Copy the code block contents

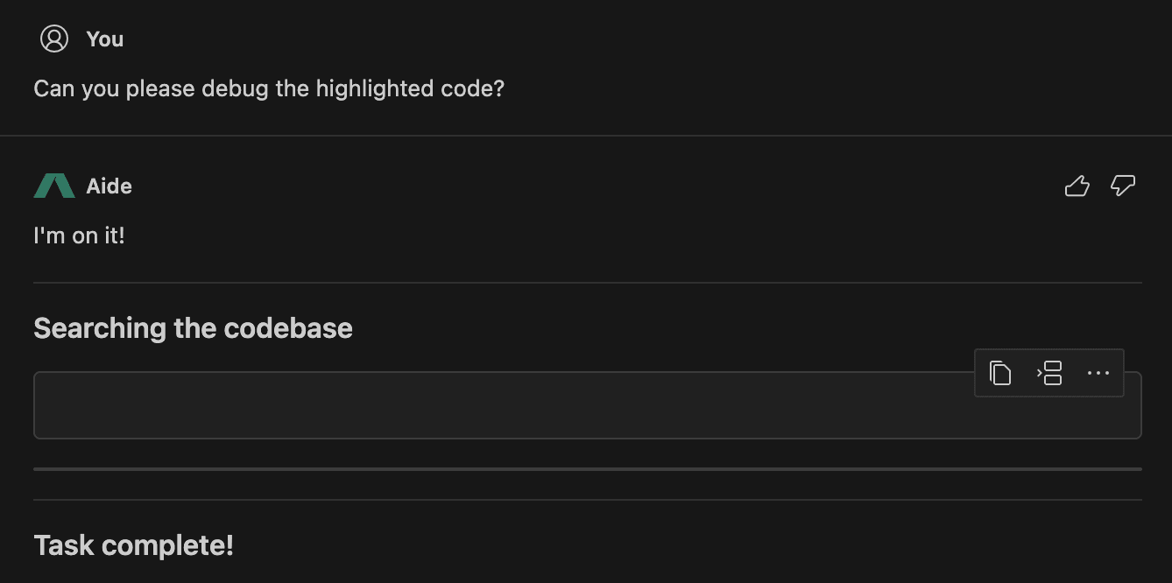pyautogui.click(x=1000, y=373)
